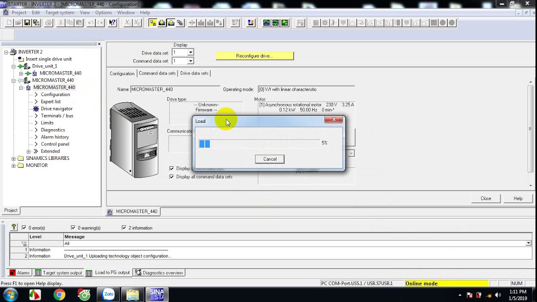The image size is (537, 302).
Task: Collapse the INVERTER 2 root node
Action: tap(6, 52)
